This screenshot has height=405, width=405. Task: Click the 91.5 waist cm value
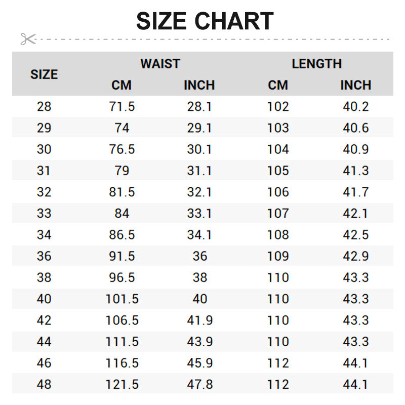click(x=122, y=256)
